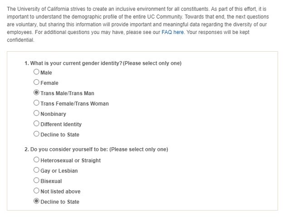Click the 'Heterosexual or Straight' label text
This screenshot has width=288, height=217.
click(x=71, y=160)
